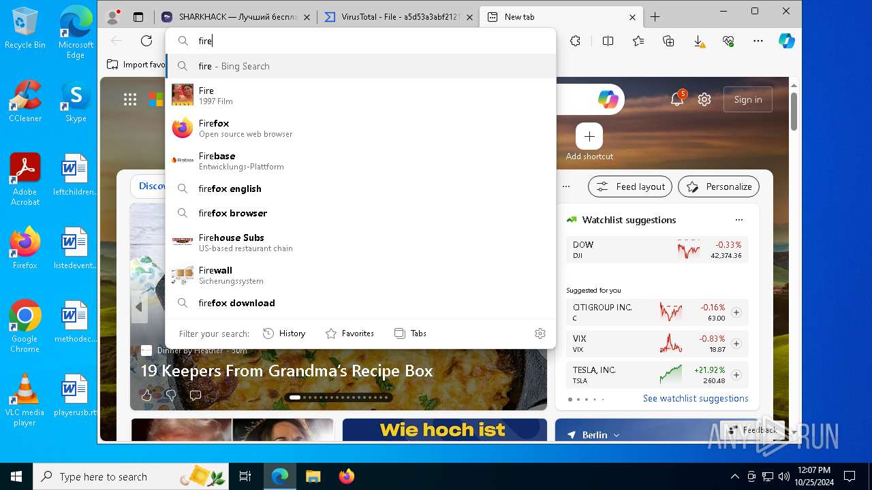Select 'fire - Bing Search' suggestion
The width and height of the screenshot is (872, 490).
click(361, 66)
